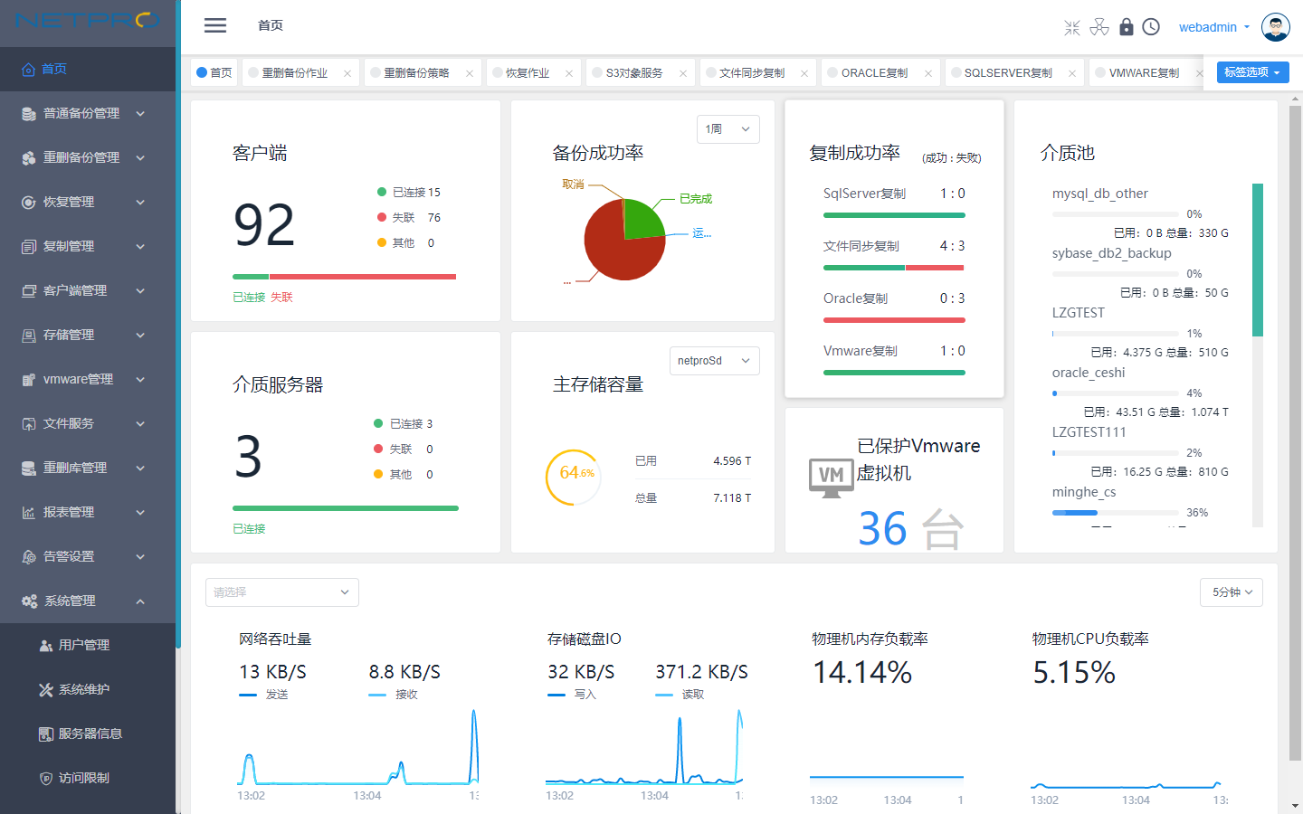Open the netproSd storage dropdown
The width and height of the screenshot is (1303, 814).
point(714,361)
